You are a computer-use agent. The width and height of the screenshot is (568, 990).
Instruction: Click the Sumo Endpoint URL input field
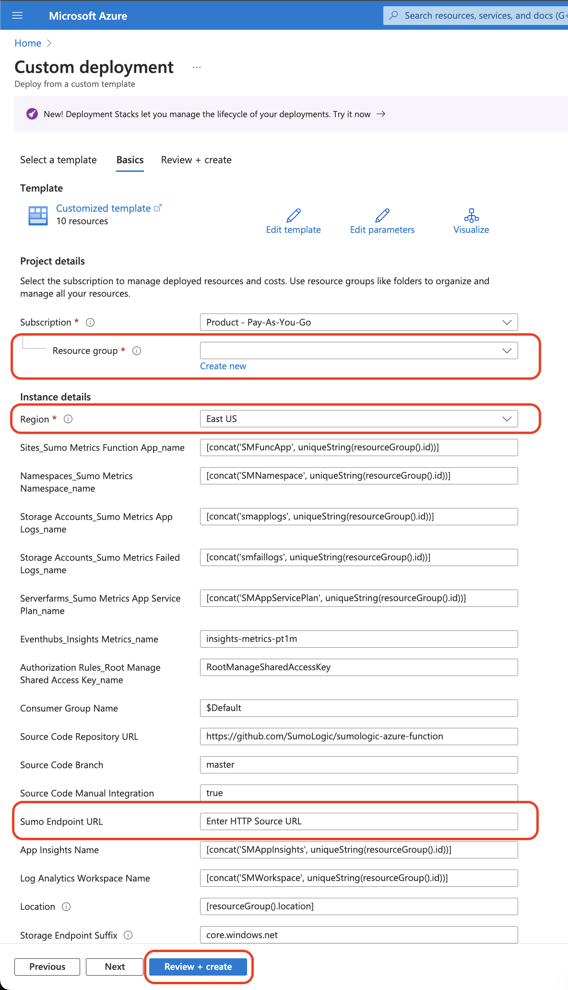(x=358, y=821)
